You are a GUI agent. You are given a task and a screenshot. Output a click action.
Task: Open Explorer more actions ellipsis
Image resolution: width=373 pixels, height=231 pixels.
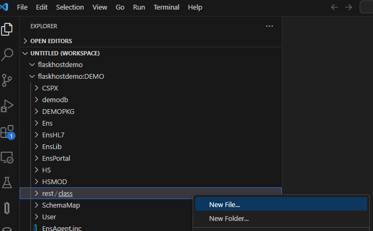coord(269,26)
